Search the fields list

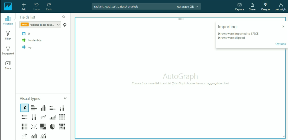[x=64, y=17]
